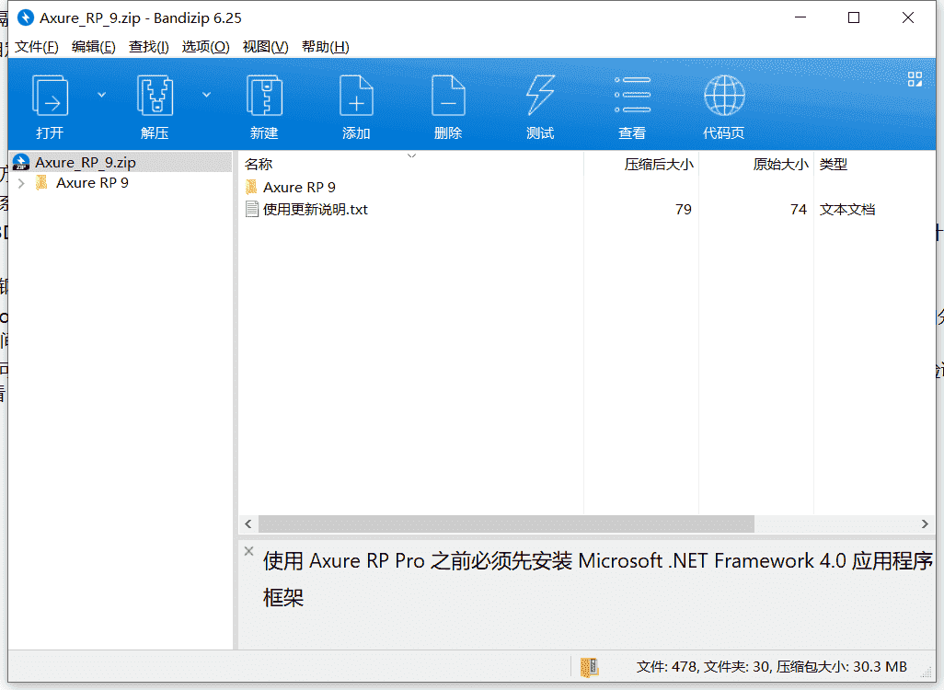Click the Open (打开) toolbar icon
This screenshot has height=690, width=944.
point(50,97)
